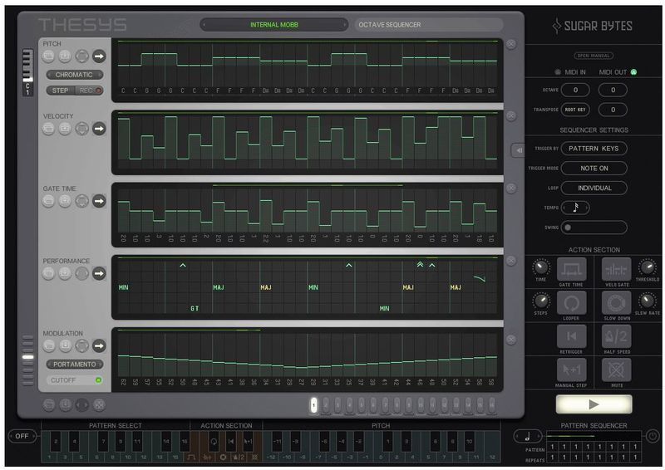
Task: Click the Time knob in Action Section
Action: pos(541,267)
